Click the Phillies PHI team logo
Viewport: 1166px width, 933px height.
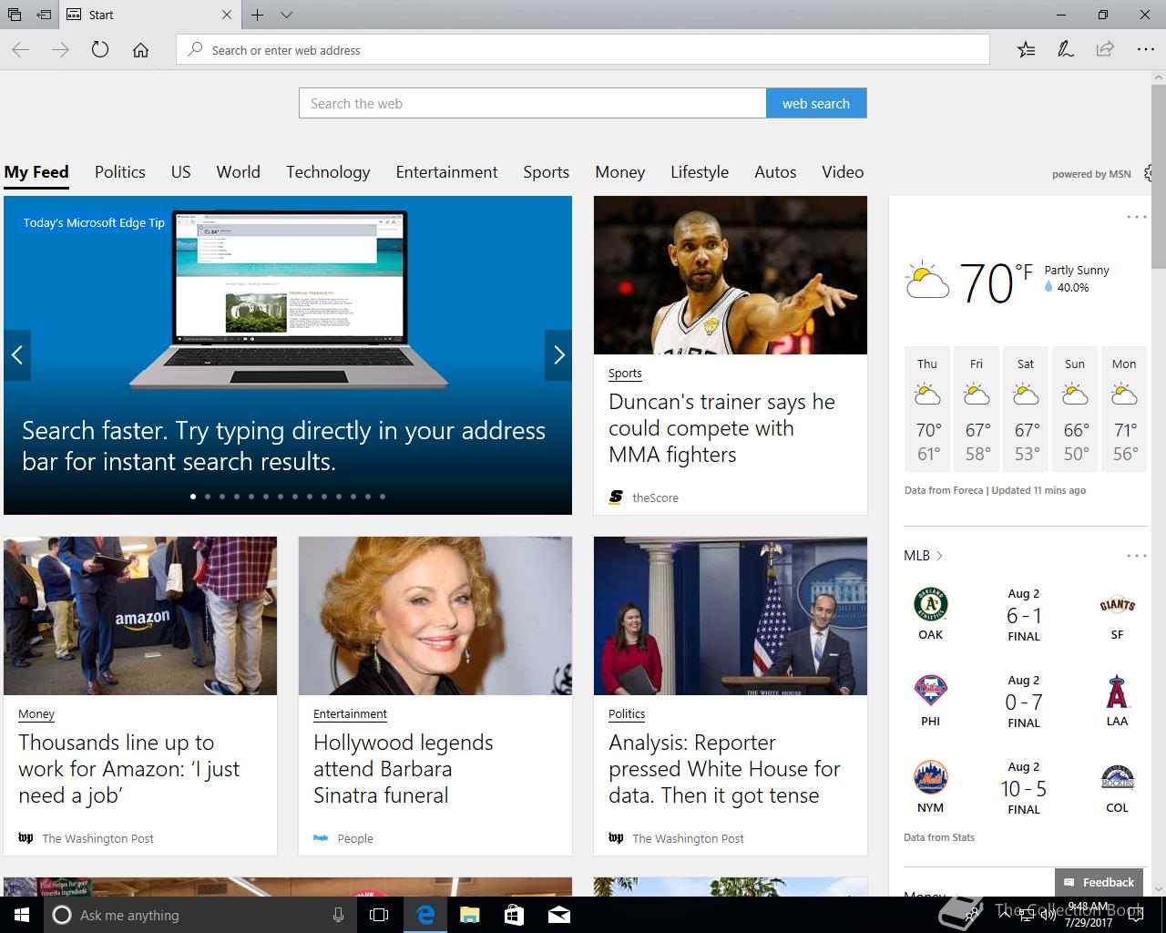pyautogui.click(x=930, y=691)
